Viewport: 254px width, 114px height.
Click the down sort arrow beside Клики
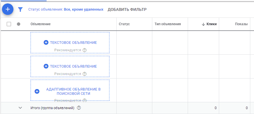(x=203, y=24)
